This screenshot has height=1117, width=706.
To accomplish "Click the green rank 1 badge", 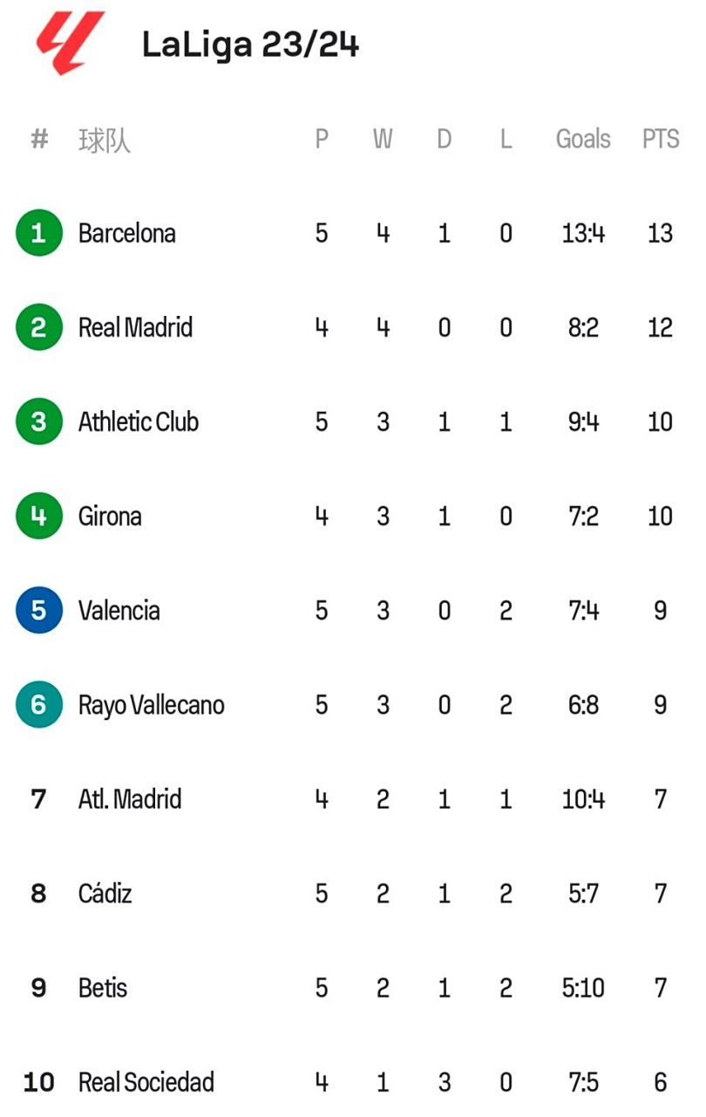I will [x=39, y=233].
